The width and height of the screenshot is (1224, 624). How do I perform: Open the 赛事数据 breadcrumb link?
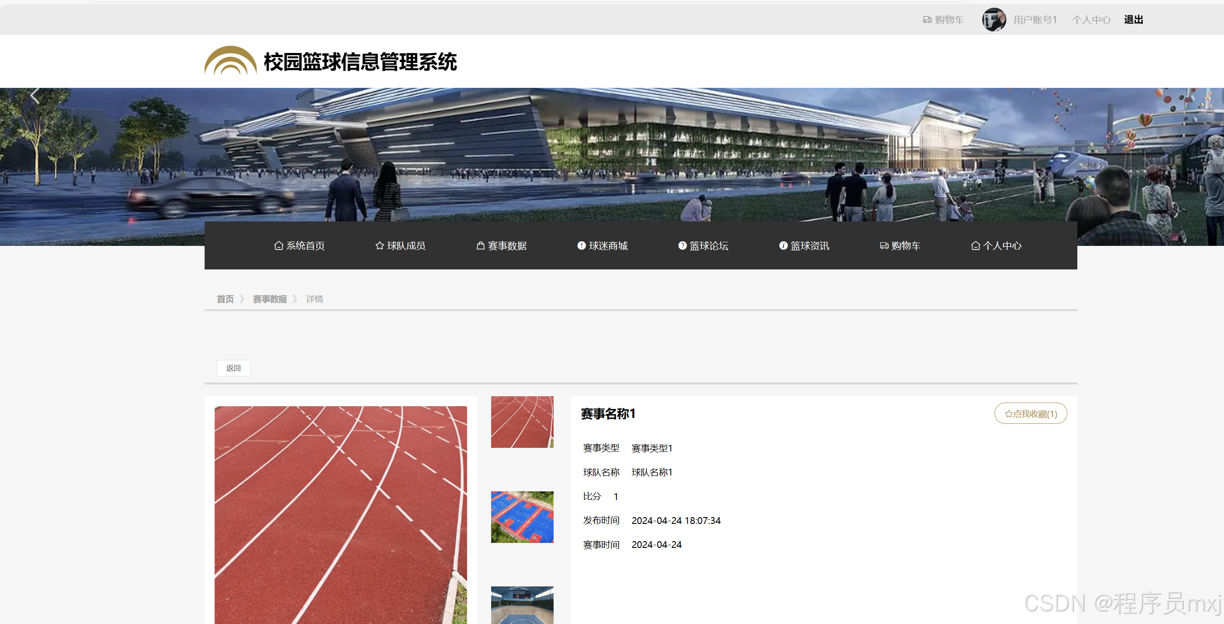[x=269, y=299]
